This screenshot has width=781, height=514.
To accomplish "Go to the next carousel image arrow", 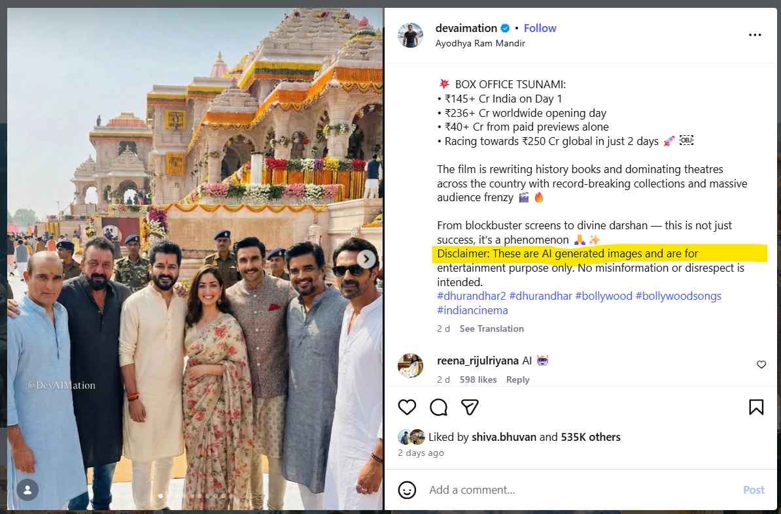I will click(366, 259).
